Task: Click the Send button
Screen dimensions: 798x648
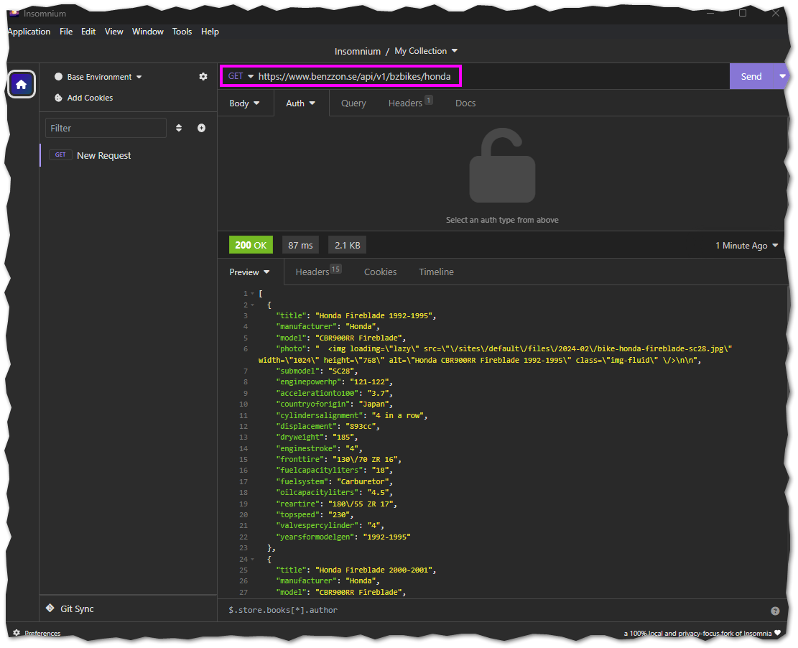Action: coord(751,76)
